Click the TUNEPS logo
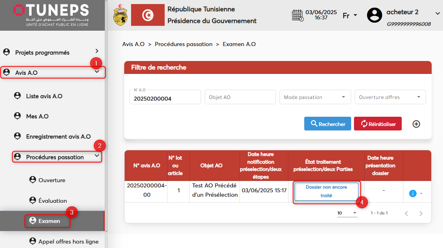Image resolution: width=443 pixels, height=248 pixels. 51,15
